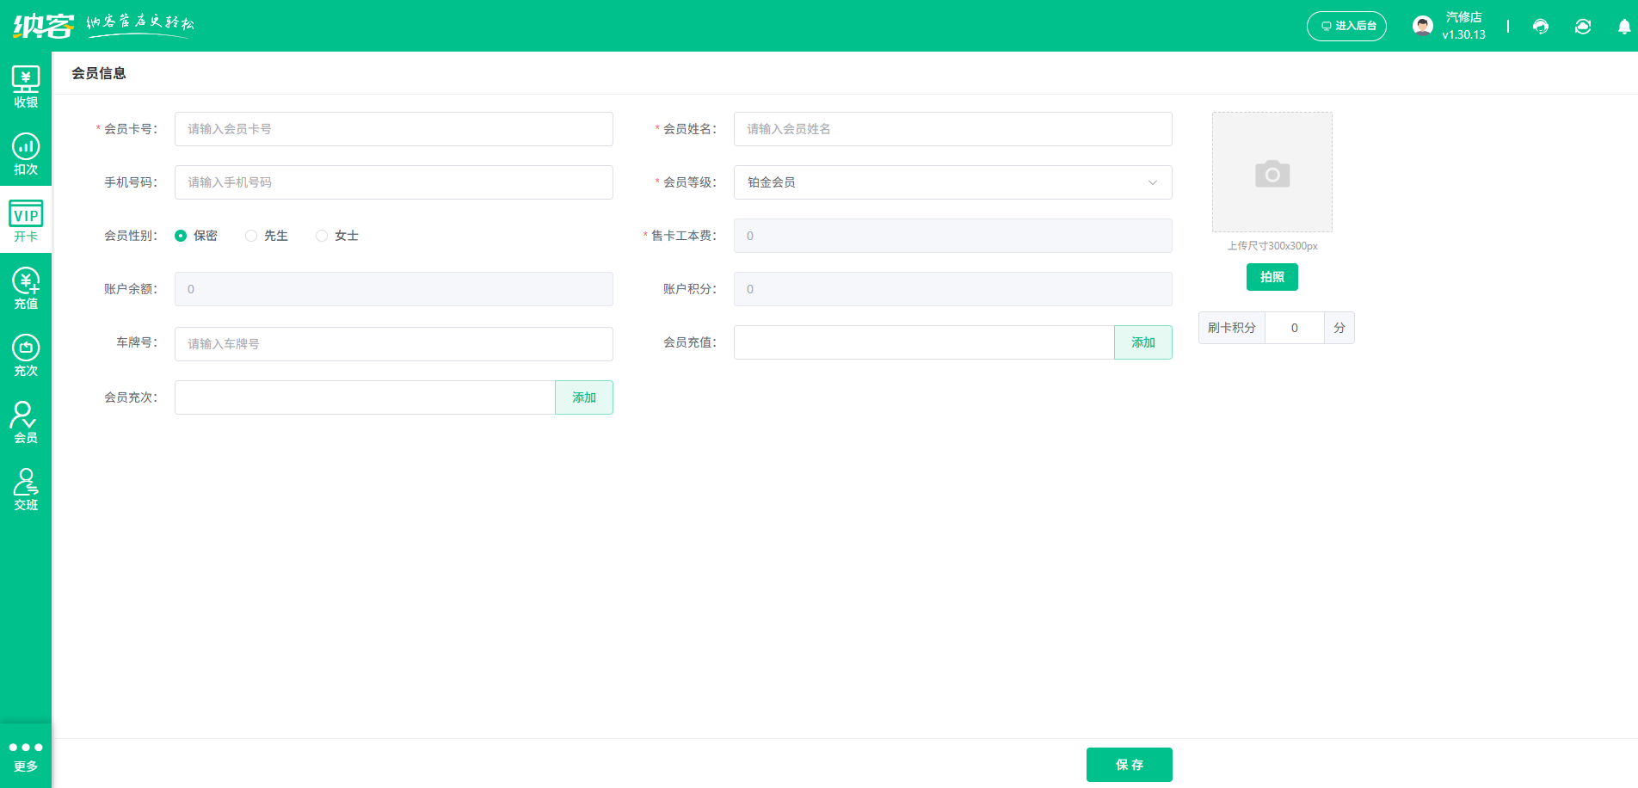Click the customer service headset icon
Screen dimensions: 1638x788
pyautogui.click(x=1540, y=27)
